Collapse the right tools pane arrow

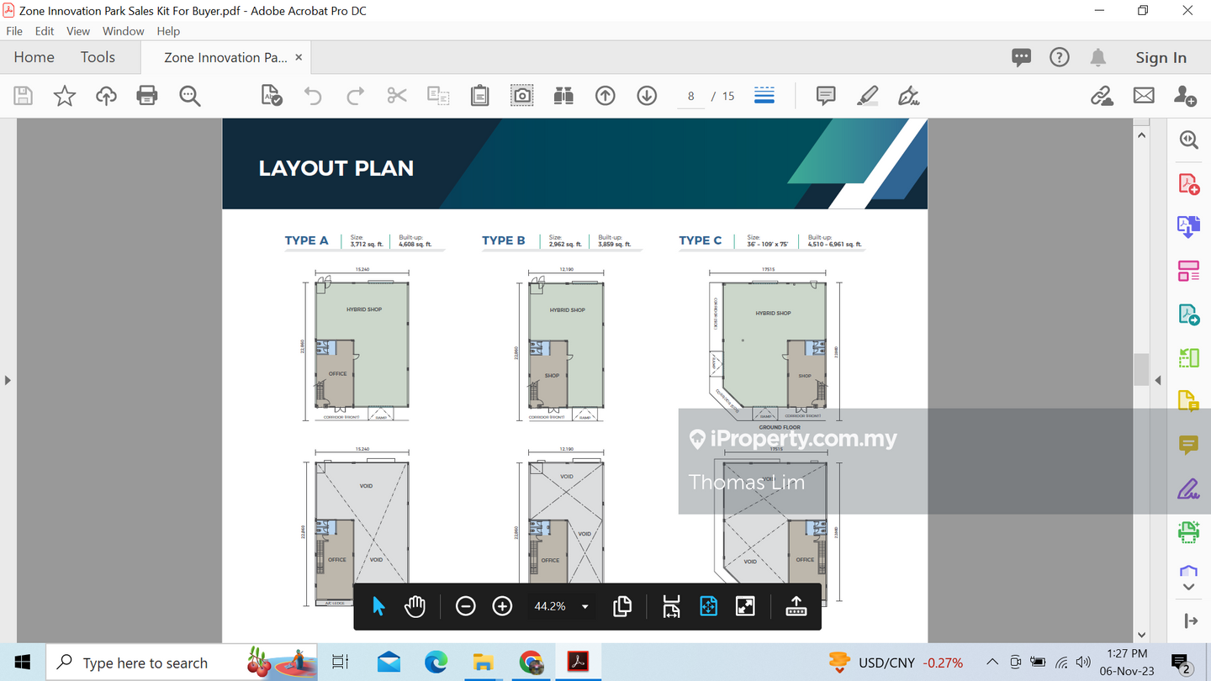pyautogui.click(x=1158, y=380)
